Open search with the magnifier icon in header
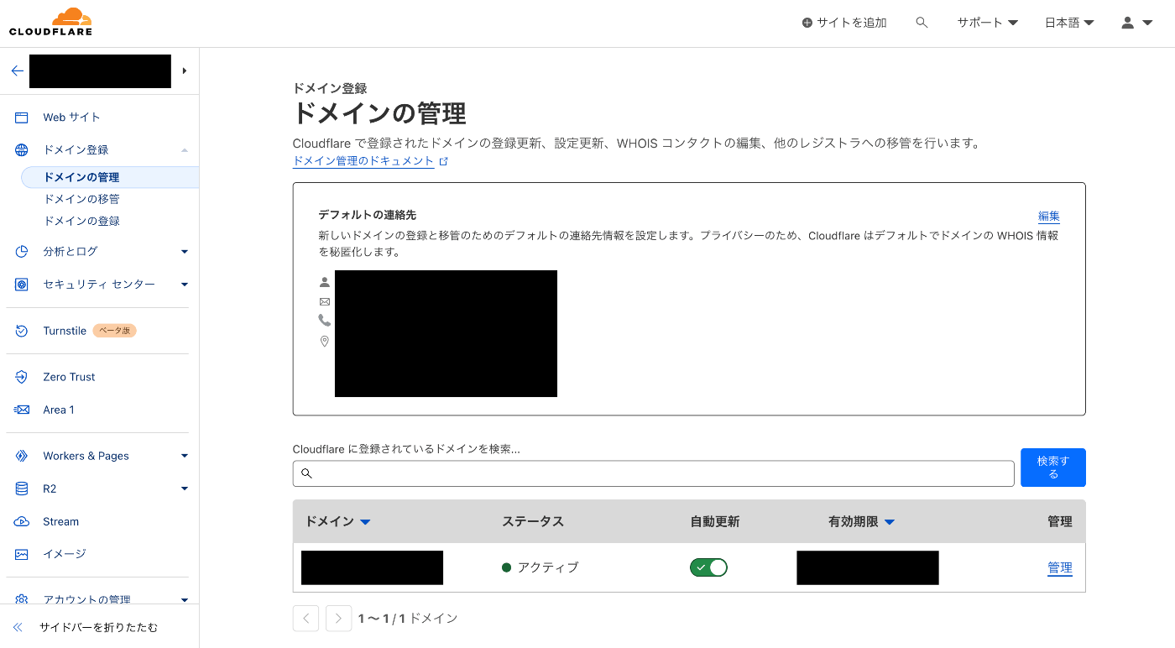This screenshot has height=648, width=1175. point(922,23)
